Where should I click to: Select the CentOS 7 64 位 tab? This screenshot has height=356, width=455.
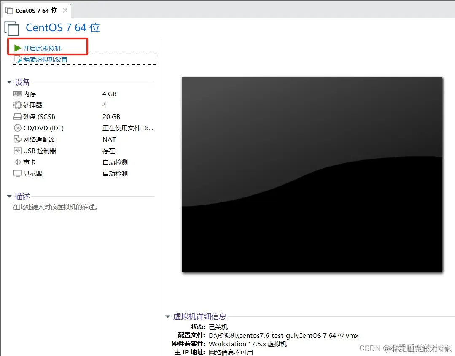[x=36, y=11]
